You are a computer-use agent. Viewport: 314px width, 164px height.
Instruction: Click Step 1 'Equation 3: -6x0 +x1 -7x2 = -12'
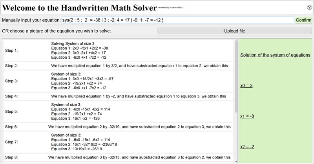[79, 57]
